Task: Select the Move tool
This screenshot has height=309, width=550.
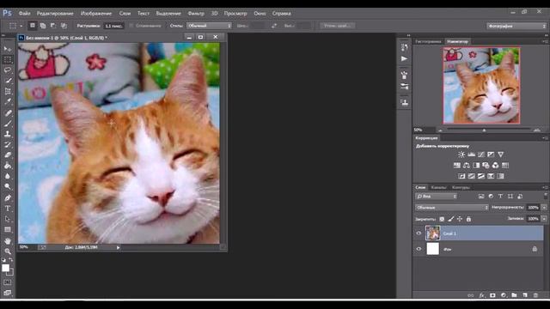Action: (8, 49)
